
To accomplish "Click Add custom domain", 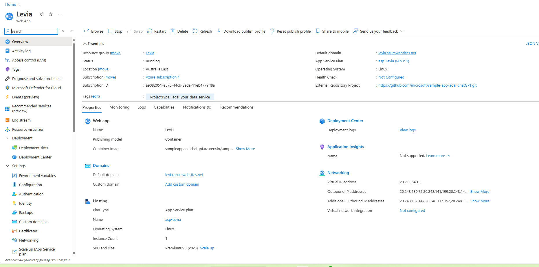I will tap(182, 184).
